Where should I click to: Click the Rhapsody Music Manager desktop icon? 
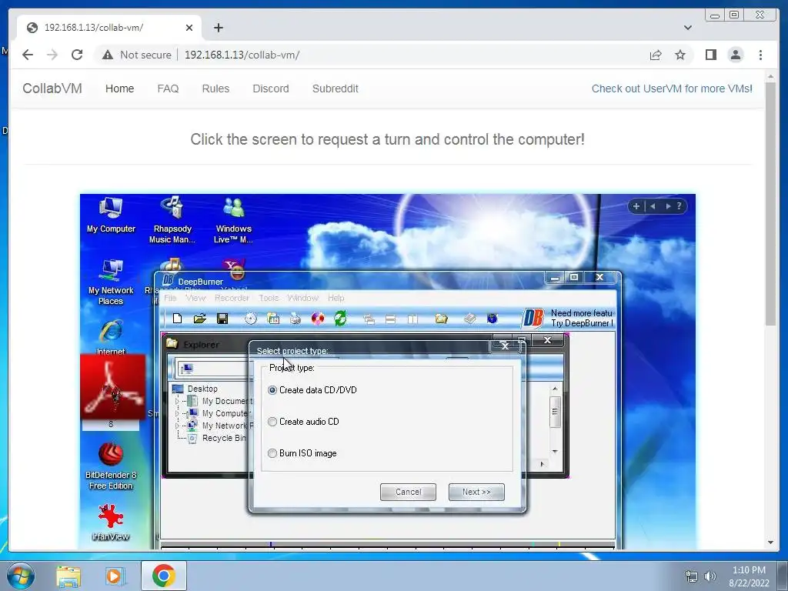pyautogui.click(x=172, y=219)
